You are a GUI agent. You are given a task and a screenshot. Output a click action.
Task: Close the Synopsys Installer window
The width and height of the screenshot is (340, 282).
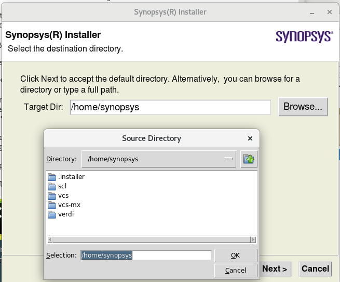(x=330, y=12)
